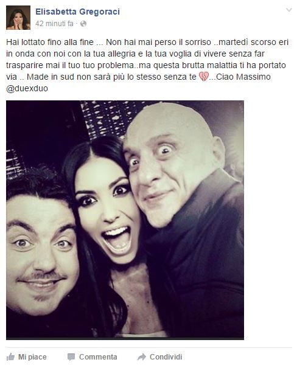297x365 pixels.
Task: Open Elisabetta Gregoraci's profile picture thumbnail
Action: (x=18, y=18)
